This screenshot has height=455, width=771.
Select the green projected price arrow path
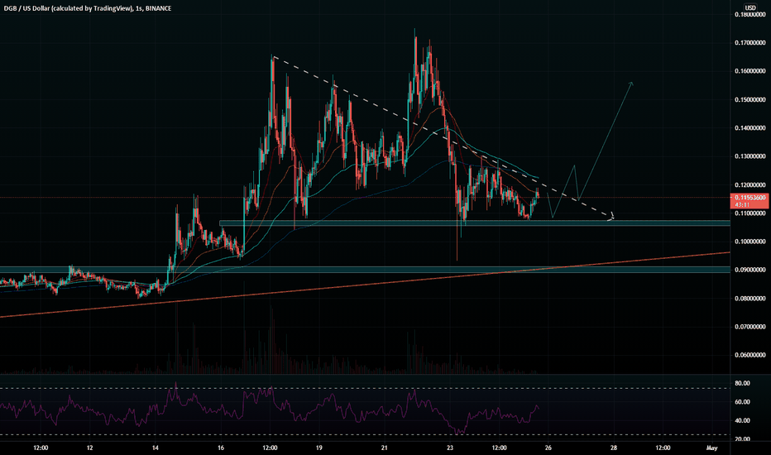[605, 142]
